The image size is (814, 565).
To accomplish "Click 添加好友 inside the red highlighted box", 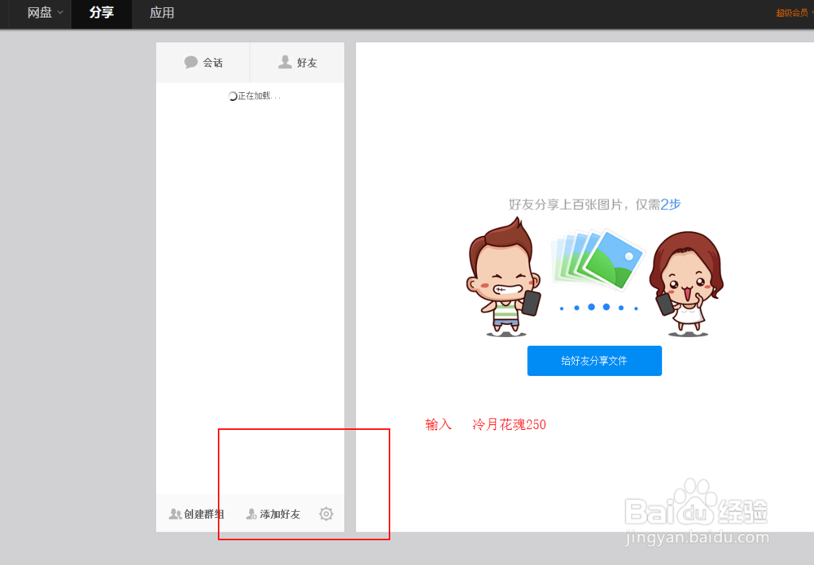I will tap(278, 514).
